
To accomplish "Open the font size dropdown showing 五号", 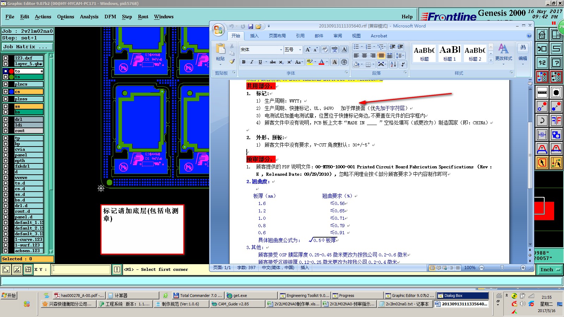I will click(300, 50).
